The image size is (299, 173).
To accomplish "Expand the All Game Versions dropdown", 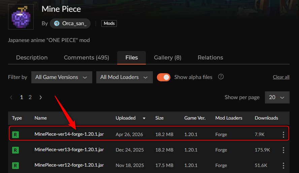I will [x=62, y=77].
